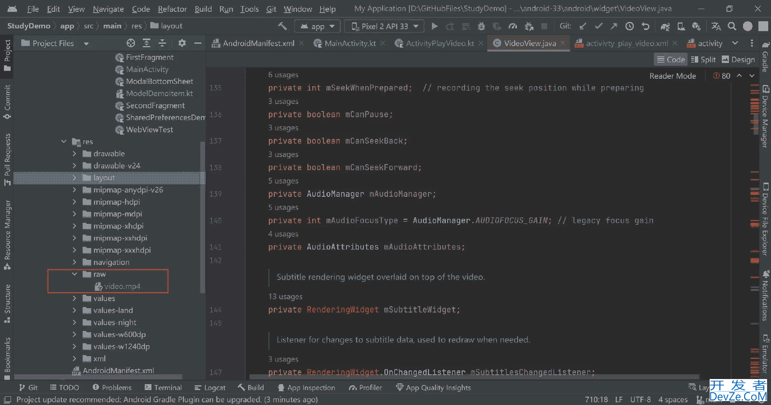Viewport: 771px width, 405px height.
Task: Select opened file target icon in Project panel
Action: (131, 43)
